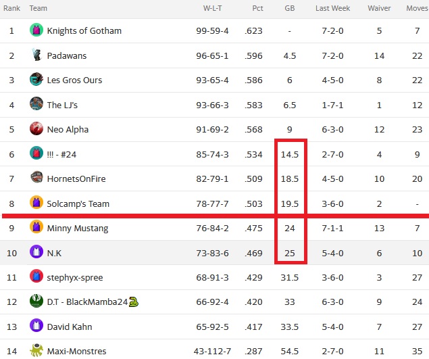Sort standings by the Pct column header

click(x=257, y=8)
